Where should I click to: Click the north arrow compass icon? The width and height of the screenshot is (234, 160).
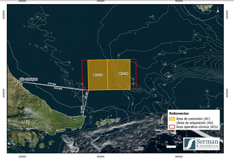tap(218, 11)
